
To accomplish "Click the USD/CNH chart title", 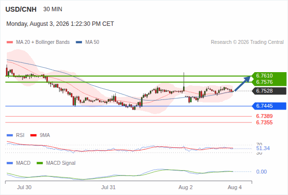I will (x=21, y=9).
